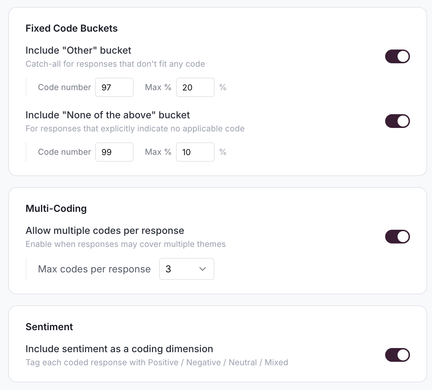
Task: Click the Max % label beside the 10 field
Action: click(x=158, y=152)
